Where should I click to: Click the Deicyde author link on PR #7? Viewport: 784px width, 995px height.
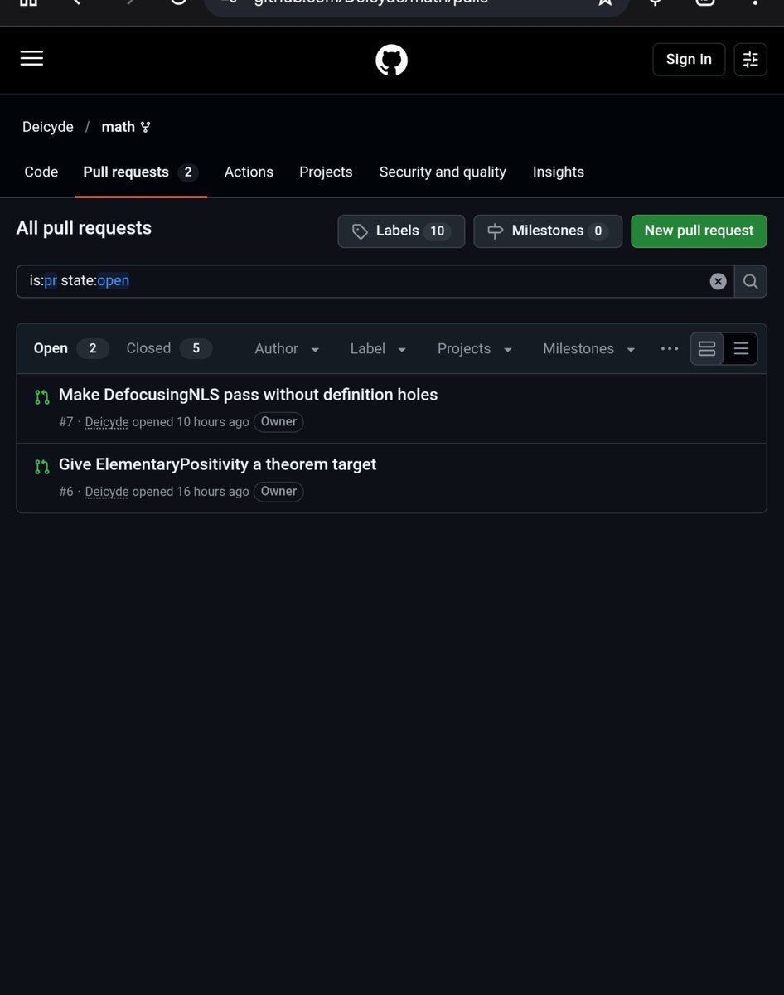tap(107, 422)
